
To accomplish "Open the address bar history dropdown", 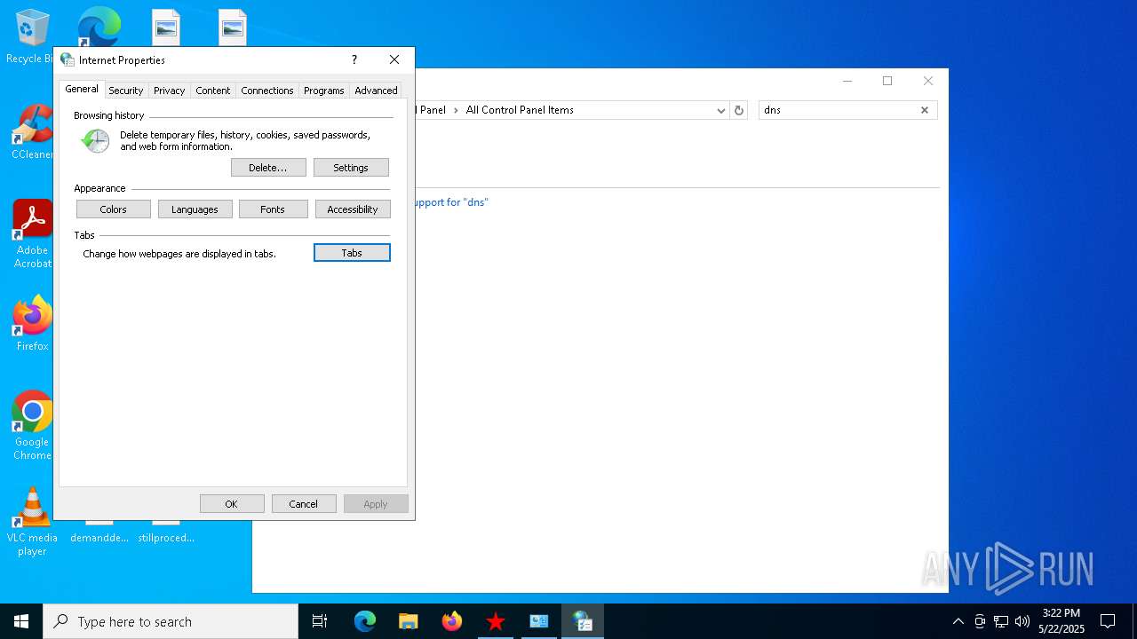I will point(721,110).
